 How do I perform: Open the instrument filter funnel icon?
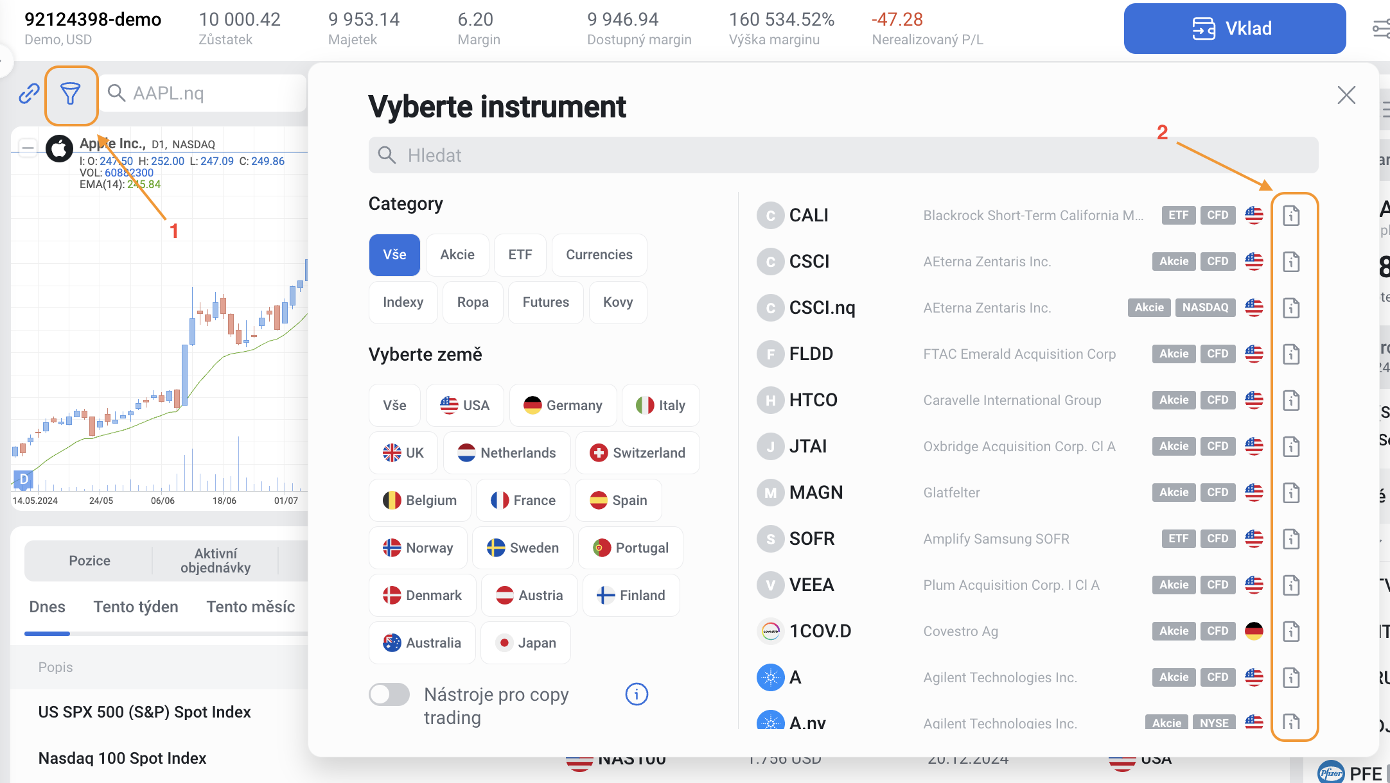coord(71,94)
